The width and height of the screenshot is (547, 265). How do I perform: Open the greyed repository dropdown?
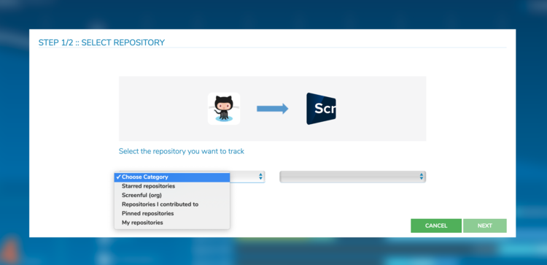pyautogui.click(x=353, y=177)
